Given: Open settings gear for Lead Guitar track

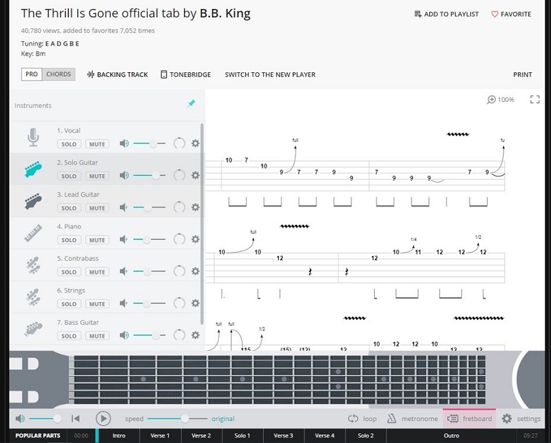Looking at the screenshot, I should coord(196,207).
